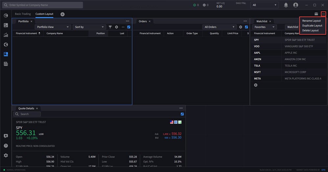Click the filter funnel icon in Portfolio
Viewport: 328px width, 172px height.
(110, 27)
